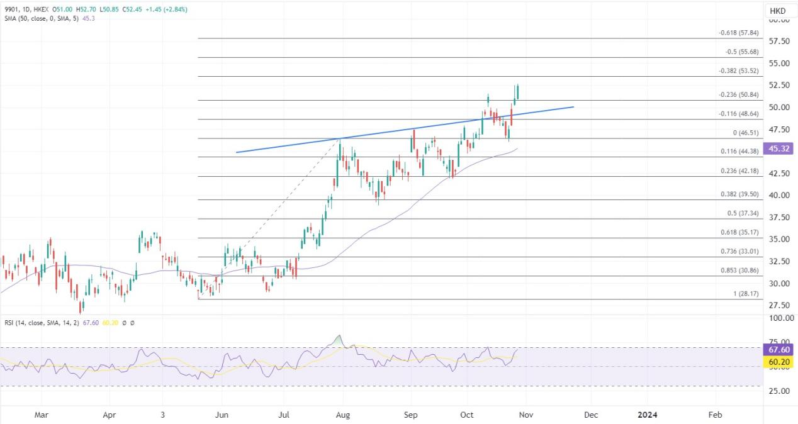Click the +1.45 (+2.84%) change value
This screenshot has width=798, height=424.
point(166,10)
